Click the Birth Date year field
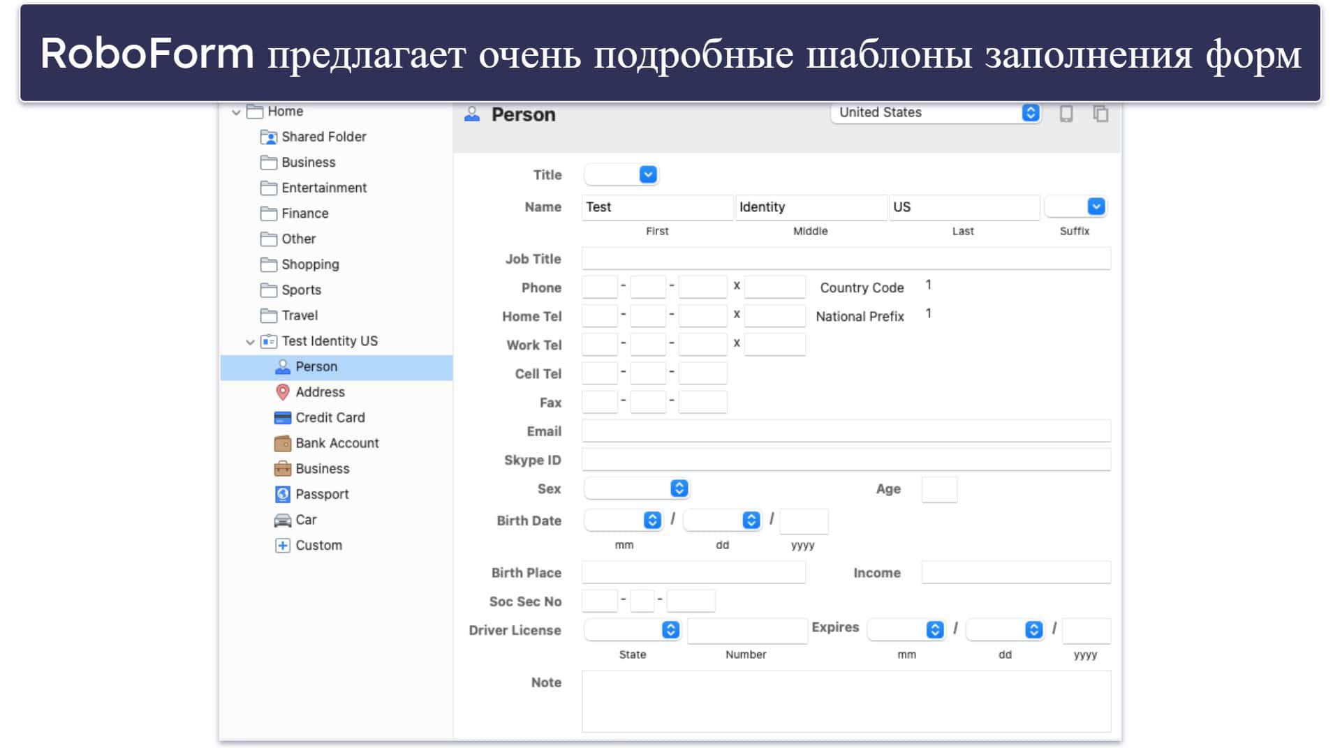 point(804,521)
